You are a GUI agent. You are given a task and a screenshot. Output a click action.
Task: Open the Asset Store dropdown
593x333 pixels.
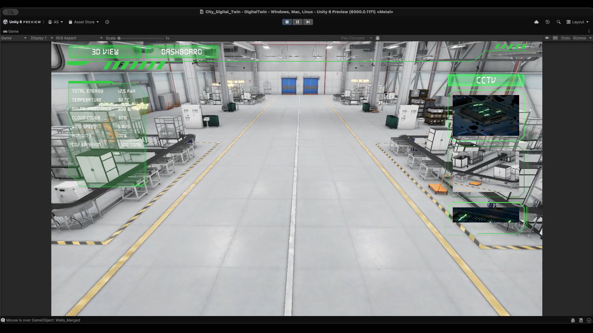pos(84,22)
